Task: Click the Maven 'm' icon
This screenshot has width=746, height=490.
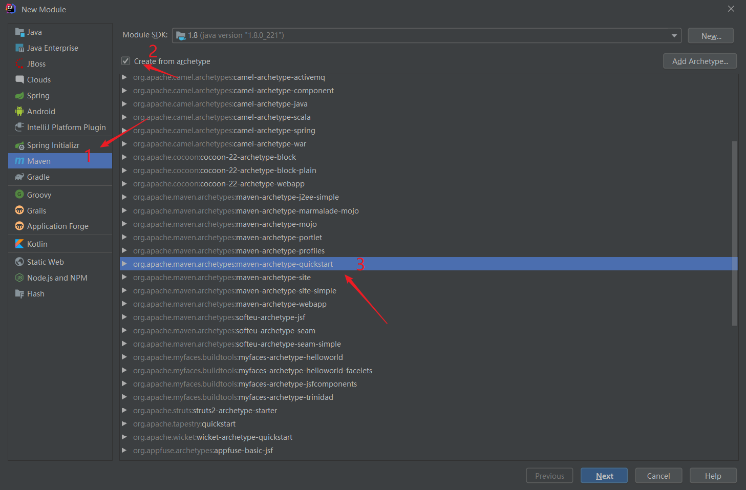Action: click(19, 161)
